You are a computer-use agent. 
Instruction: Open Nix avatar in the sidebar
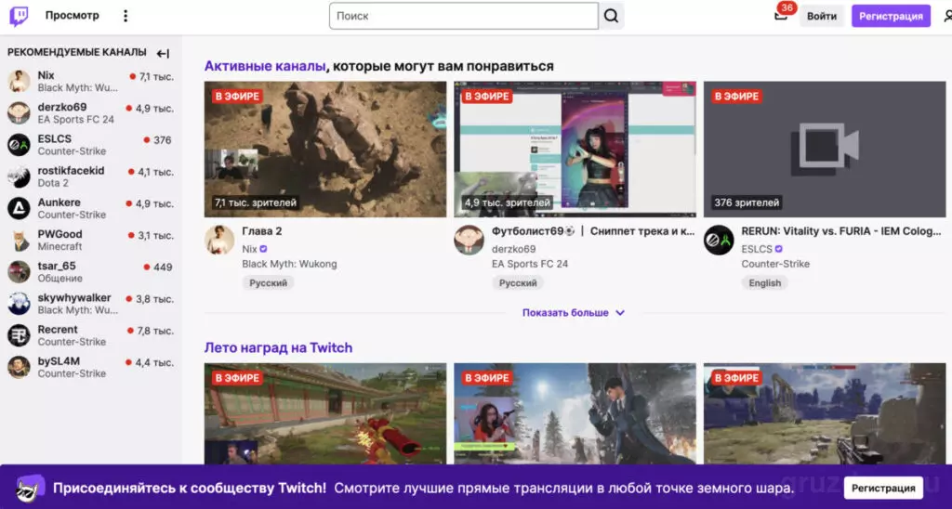19,82
